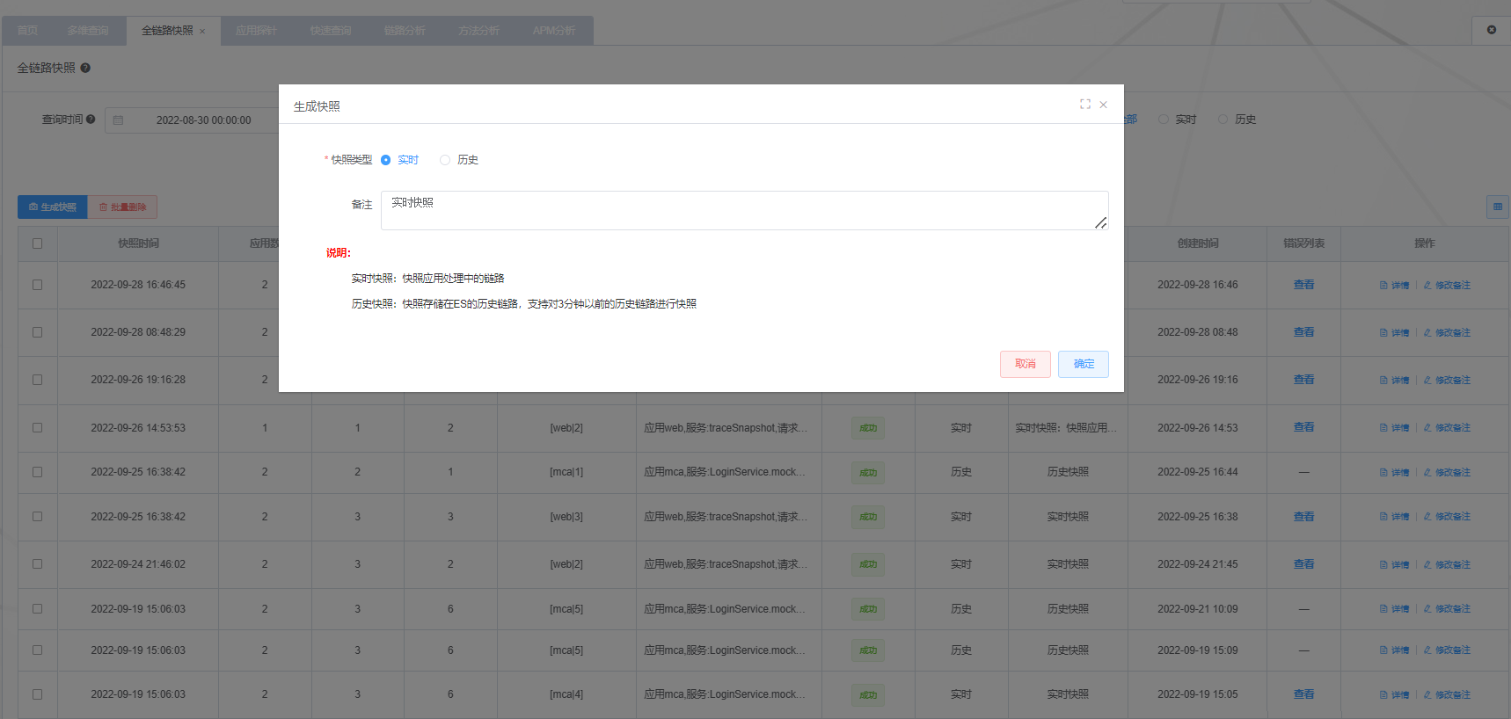Check row 2022-09-24 21:46:02 checkbox
The image size is (1511, 719).
[x=37, y=564]
